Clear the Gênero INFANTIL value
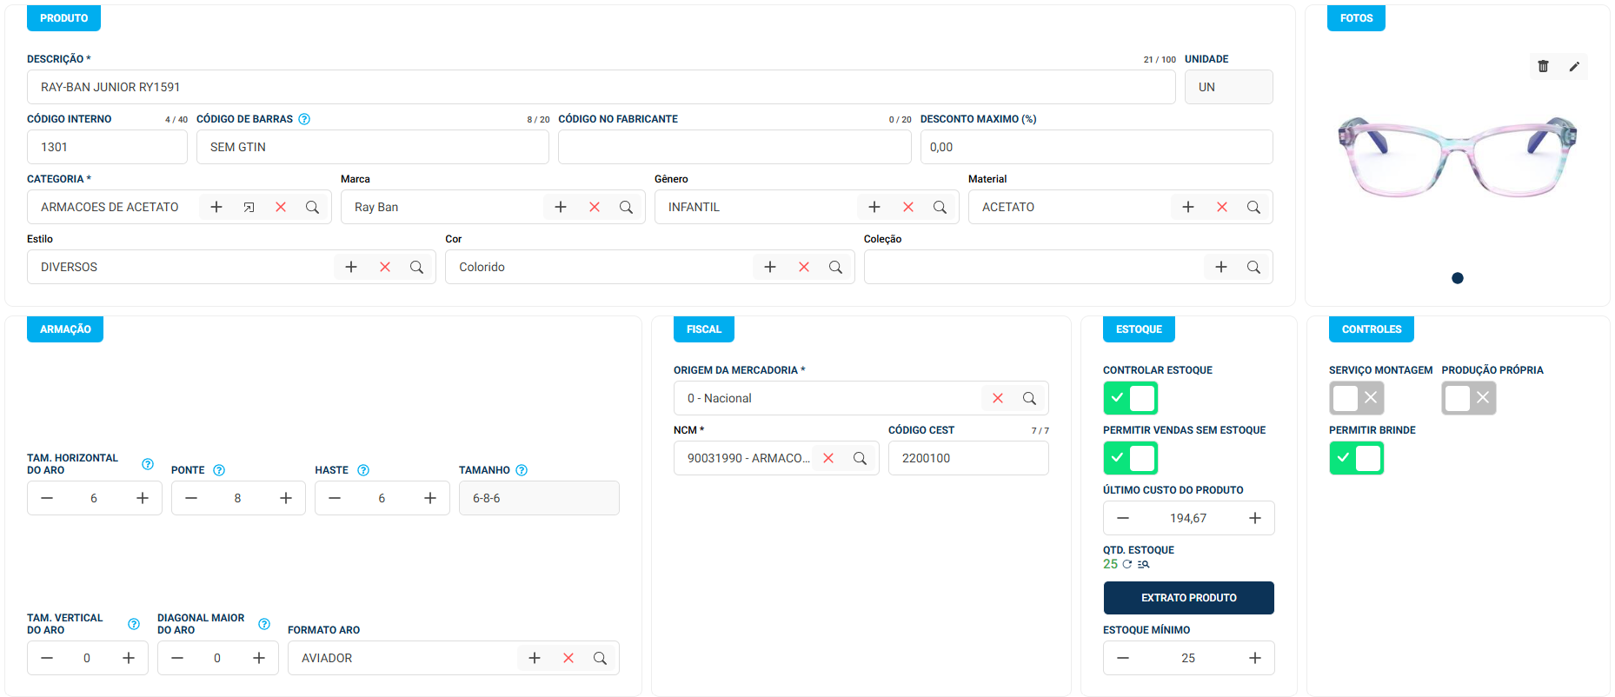Image resolution: width=1615 pixels, height=697 pixels. coord(908,207)
